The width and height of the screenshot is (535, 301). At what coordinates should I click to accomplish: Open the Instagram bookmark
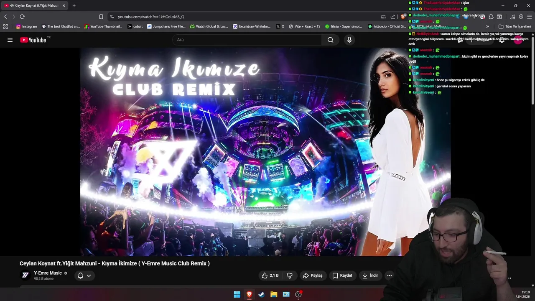point(27,26)
